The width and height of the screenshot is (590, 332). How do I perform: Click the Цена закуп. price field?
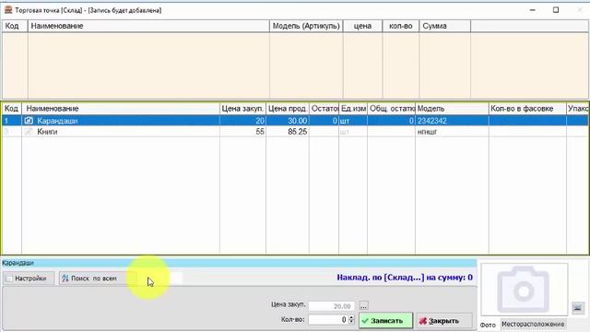[331, 305]
